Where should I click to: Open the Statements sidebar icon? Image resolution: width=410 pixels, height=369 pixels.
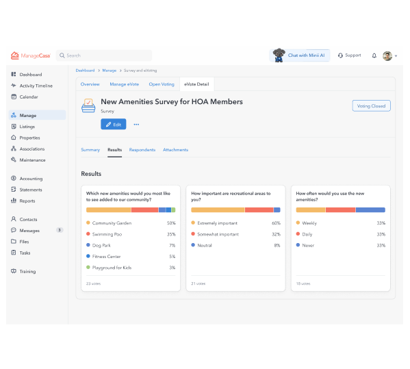[14, 190]
